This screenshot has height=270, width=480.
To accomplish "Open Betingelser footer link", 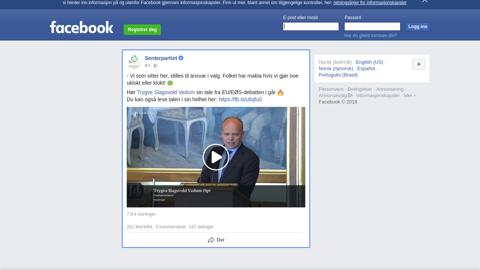I will click(x=360, y=89).
